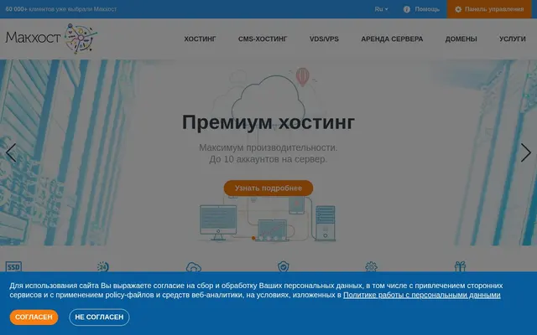Click the Макхост logo
The width and height of the screenshot is (537, 335).
pos(51,39)
